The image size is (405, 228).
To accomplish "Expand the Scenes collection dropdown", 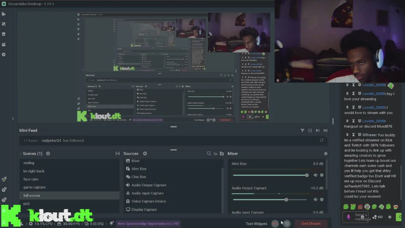I will click(x=21, y=154).
